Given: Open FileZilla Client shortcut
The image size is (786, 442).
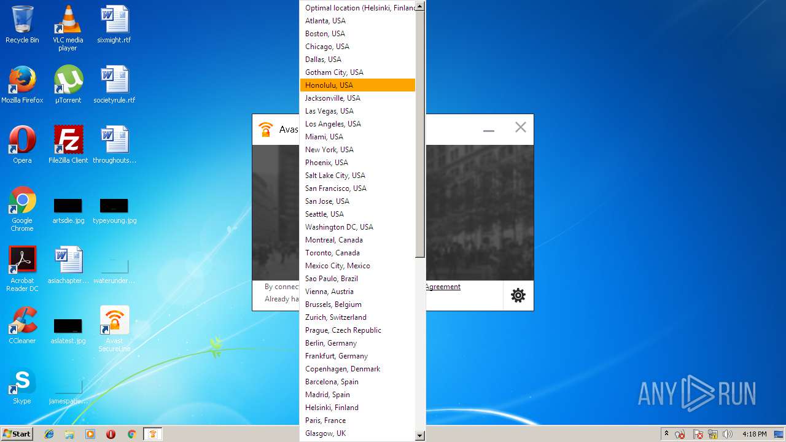Looking at the screenshot, I should (x=68, y=145).
